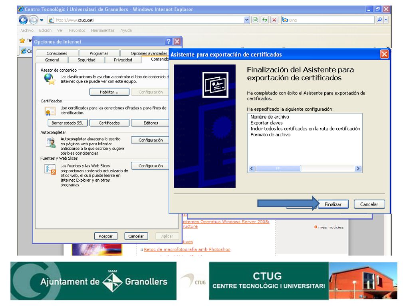
Task: Click the certificate icon in Certificados section
Action: pyautogui.click(x=50, y=112)
